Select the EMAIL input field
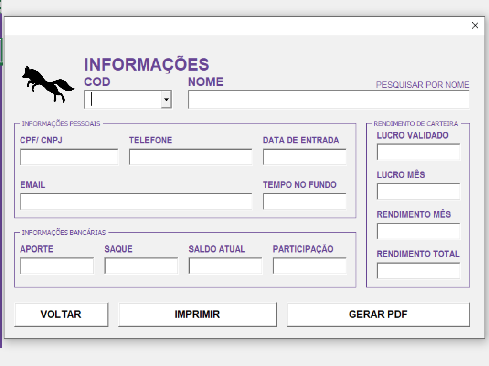 pyautogui.click(x=136, y=201)
